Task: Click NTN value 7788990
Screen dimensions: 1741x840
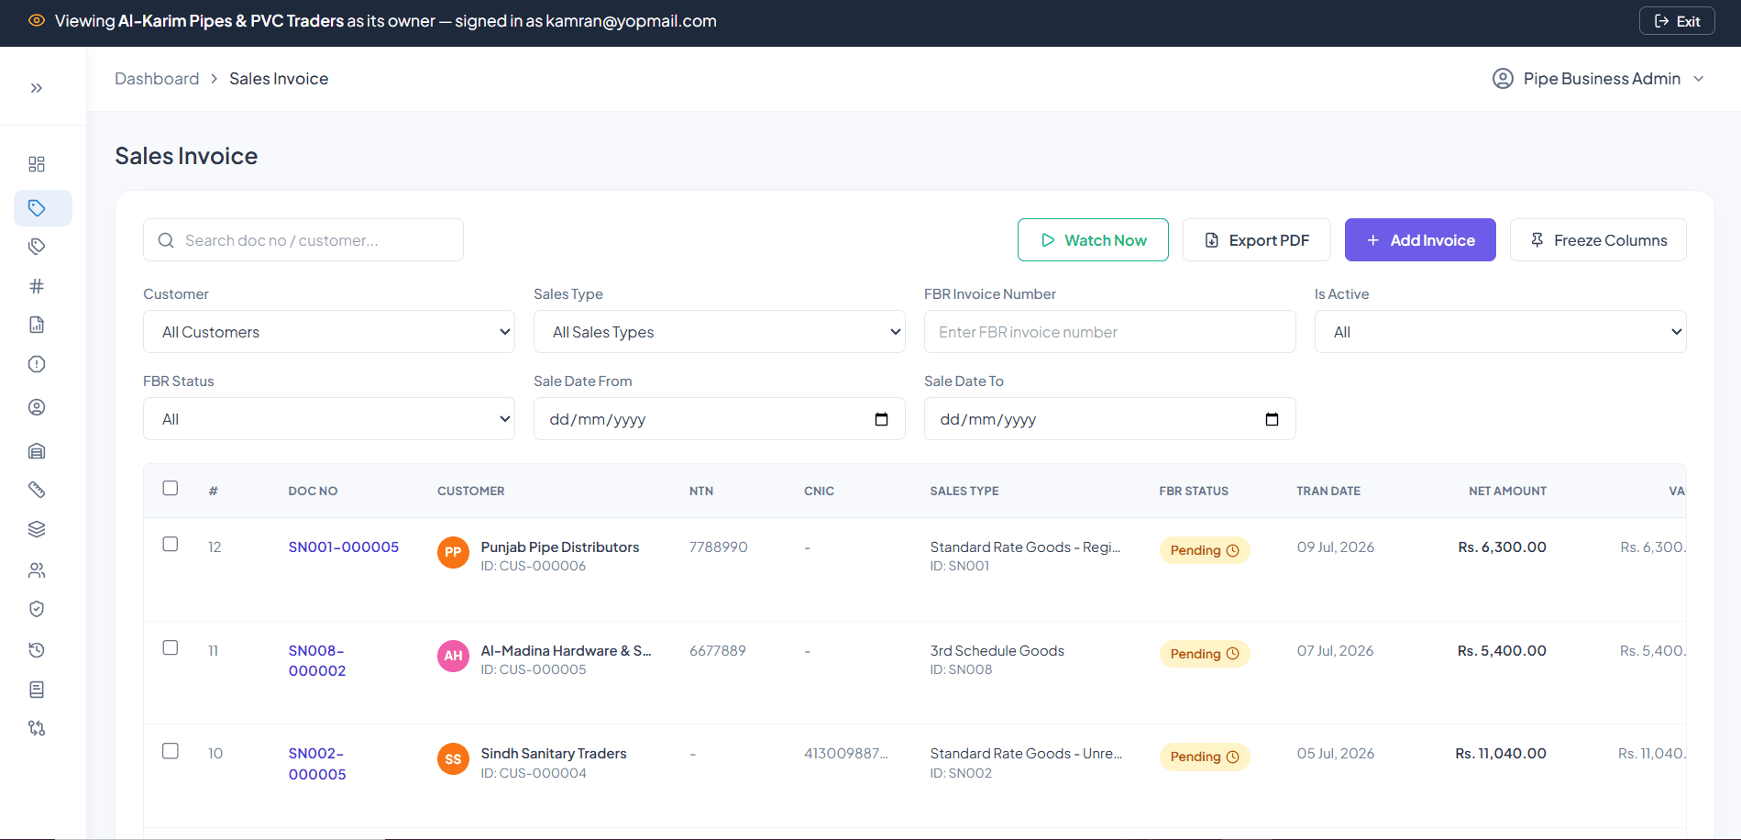Action: point(719,547)
